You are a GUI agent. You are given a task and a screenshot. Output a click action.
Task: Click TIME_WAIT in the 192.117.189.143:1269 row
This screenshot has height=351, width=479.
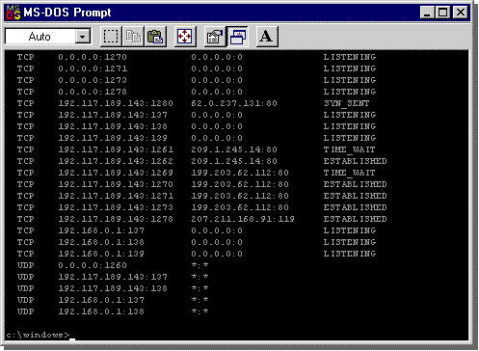click(349, 173)
